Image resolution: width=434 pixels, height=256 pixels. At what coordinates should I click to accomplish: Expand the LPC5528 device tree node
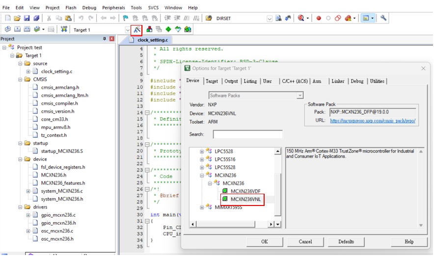point(202,152)
